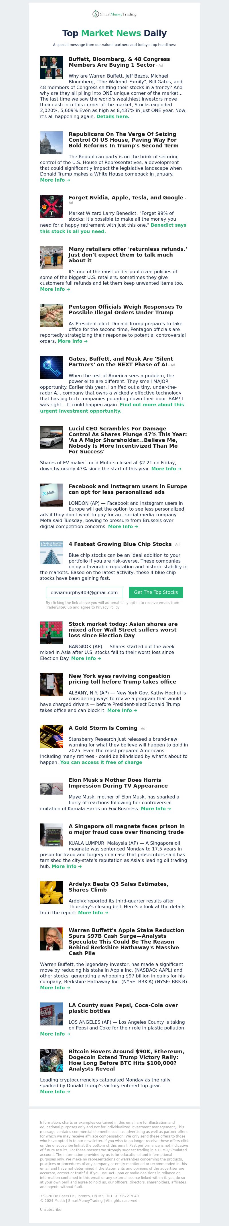The height and width of the screenshot is (1226, 229).
Task: Click the Unsubscribe link in footer
Action: [x=50, y=1209]
